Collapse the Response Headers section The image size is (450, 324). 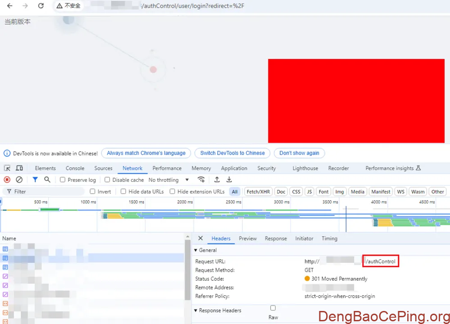[x=196, y=310]
